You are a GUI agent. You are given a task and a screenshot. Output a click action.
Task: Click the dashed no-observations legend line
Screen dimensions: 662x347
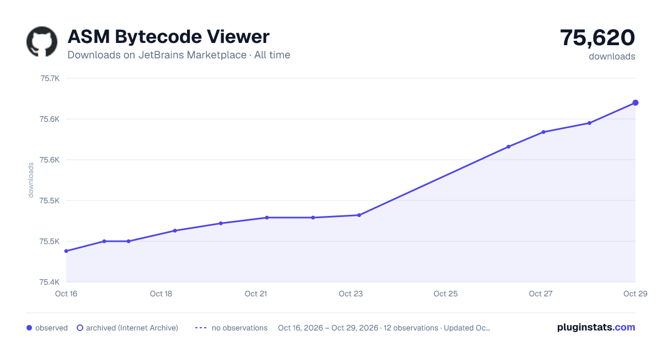(201, 328)
